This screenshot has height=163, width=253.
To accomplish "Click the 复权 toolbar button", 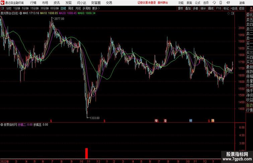I will tap(181, 8).
